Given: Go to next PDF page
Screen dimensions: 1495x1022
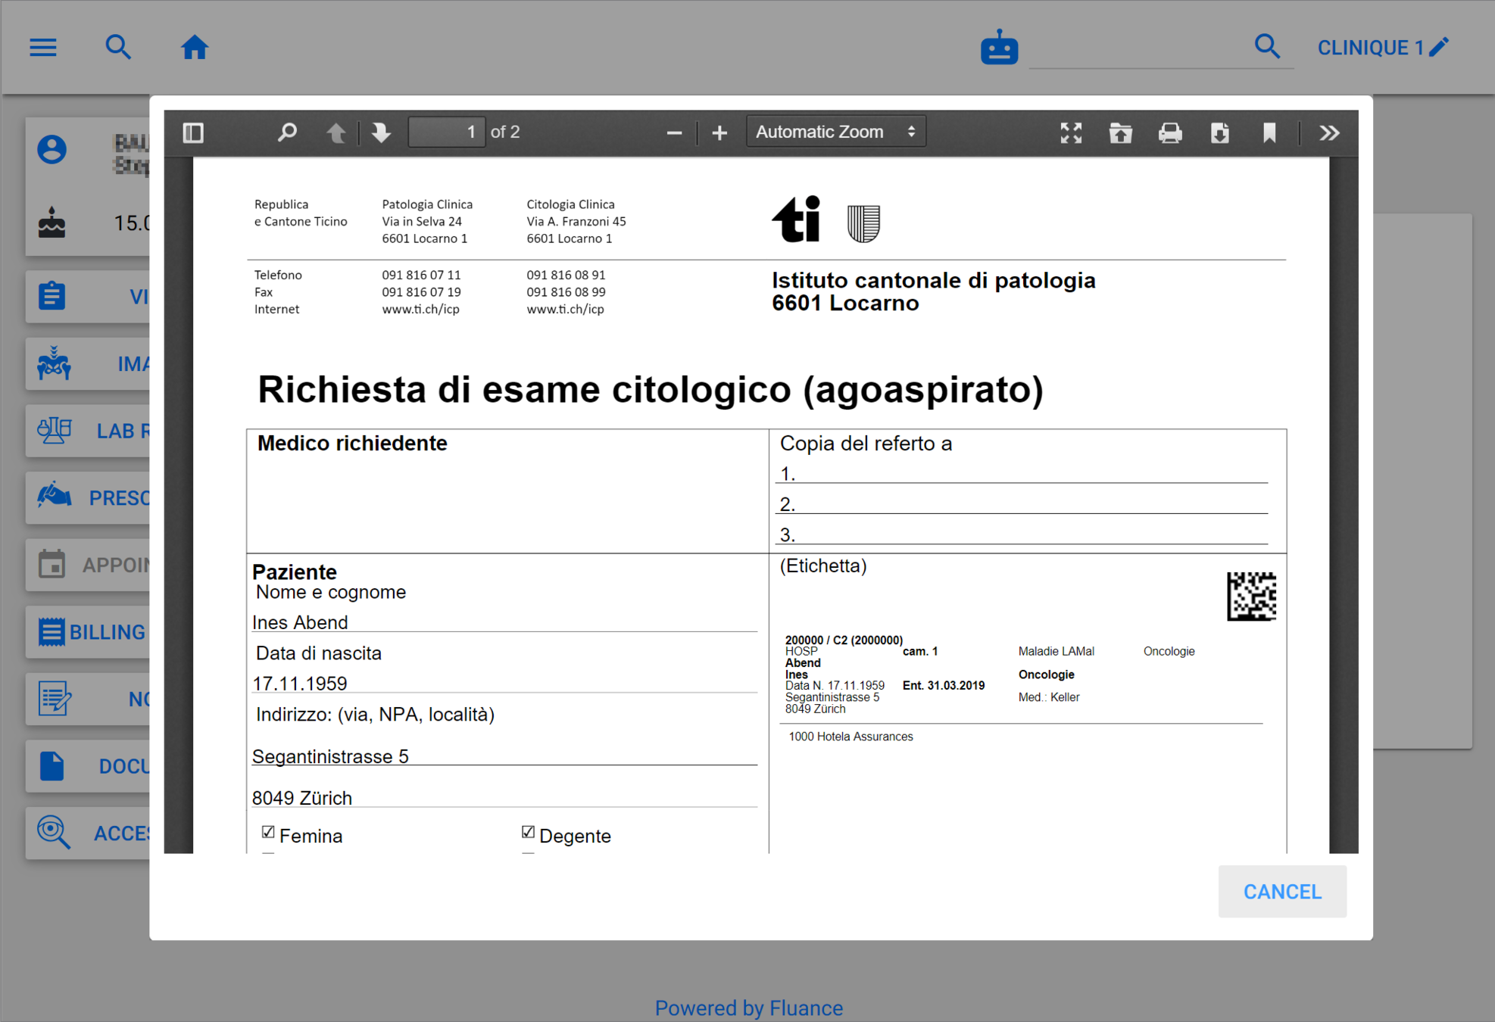Looking at the screenshot, I should coord(381,132).
